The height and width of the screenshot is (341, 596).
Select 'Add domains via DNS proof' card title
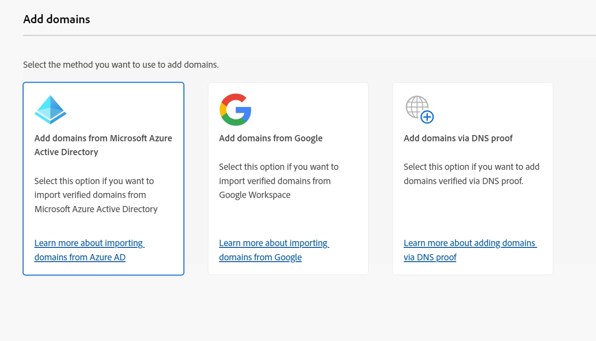point(458,138)
